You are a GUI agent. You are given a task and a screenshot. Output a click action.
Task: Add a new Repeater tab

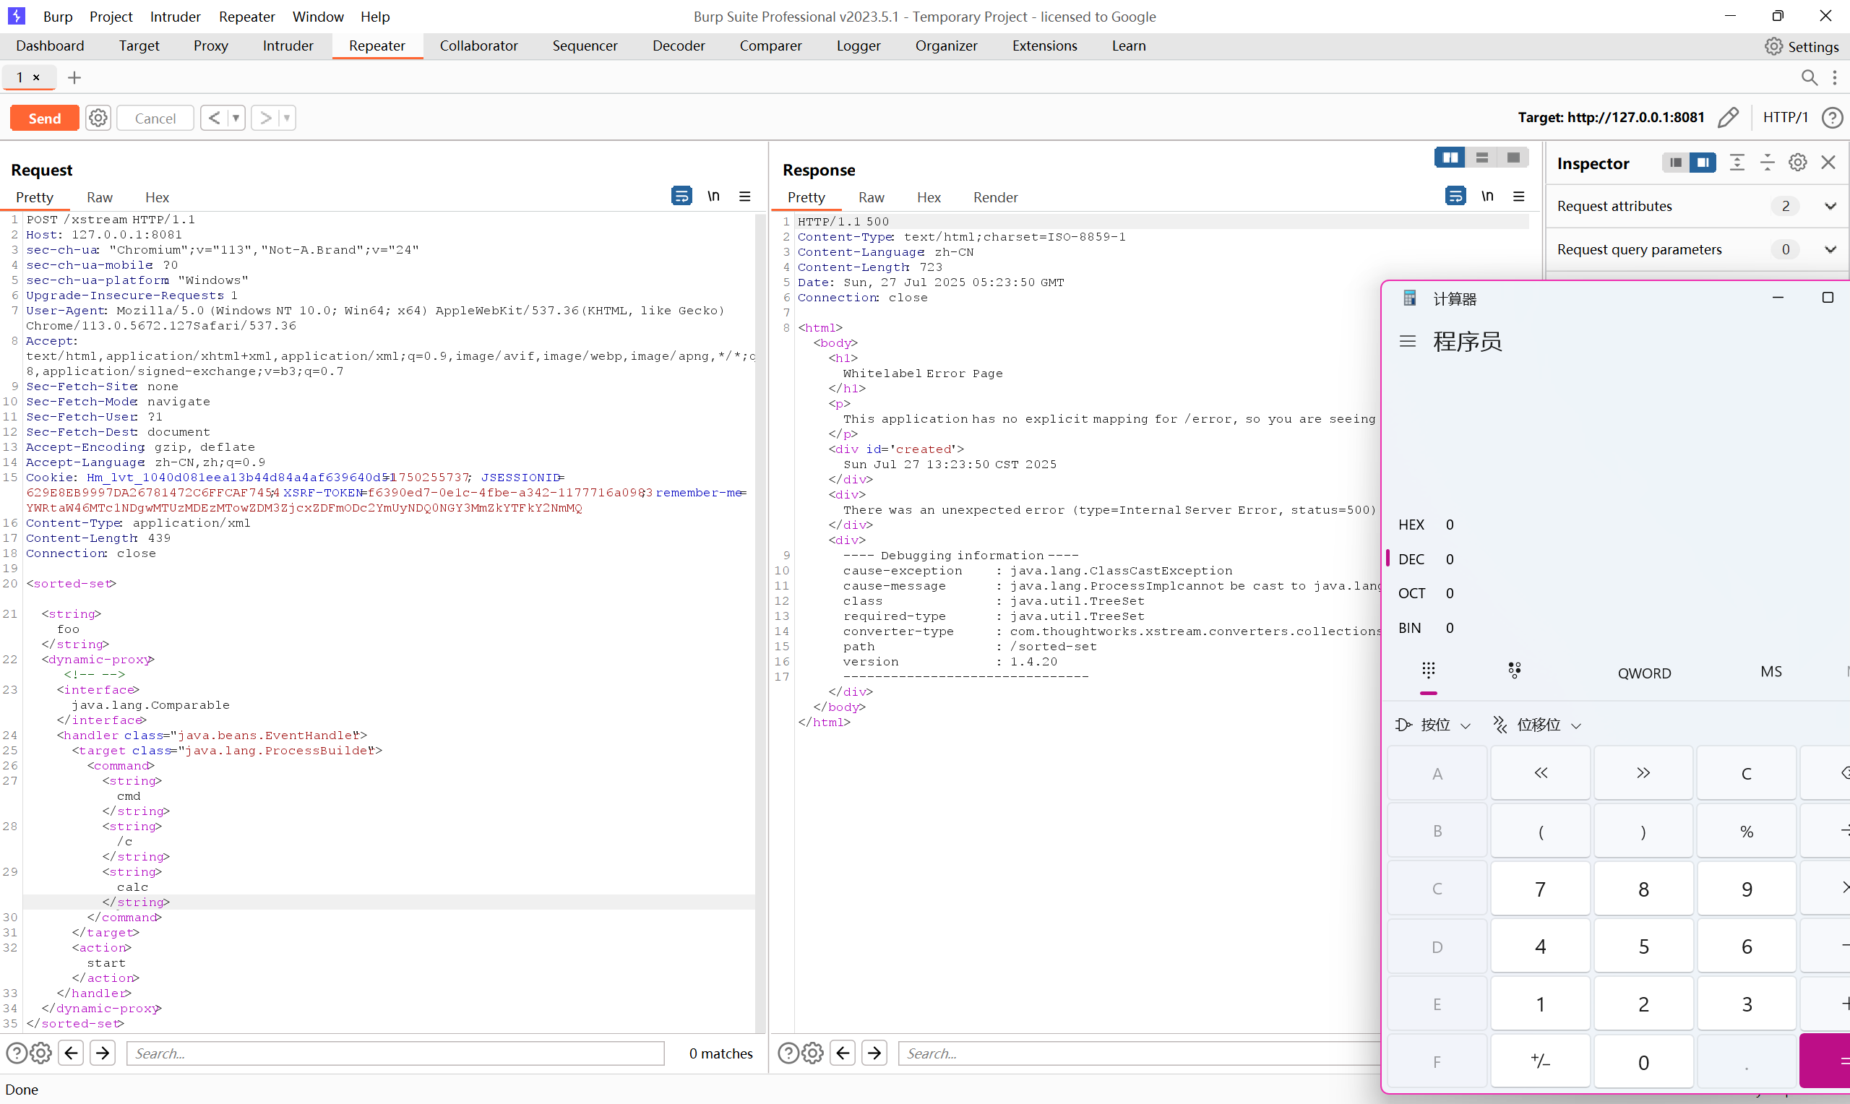(x=74, y=77)
